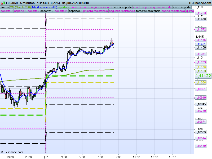The image size is (212, 159).
Task: Click the segundo soporte label
Action: tap(101, 7)
